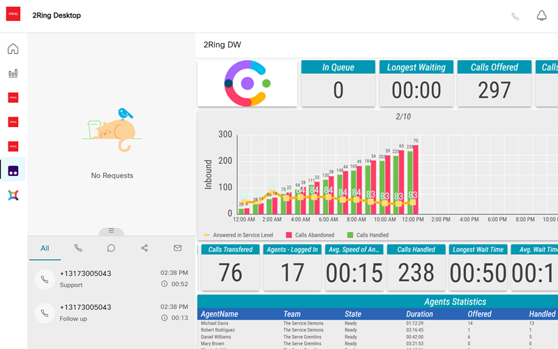This screenshot has width=558, height=349.
Task: Click the Calls Offered 297 tile
Action: [x=495, y=83]
